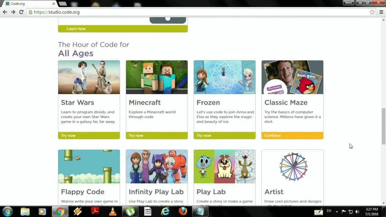The image size is (386, 217).
Task: Click Try now under Frozen
Action: point(225,136)
